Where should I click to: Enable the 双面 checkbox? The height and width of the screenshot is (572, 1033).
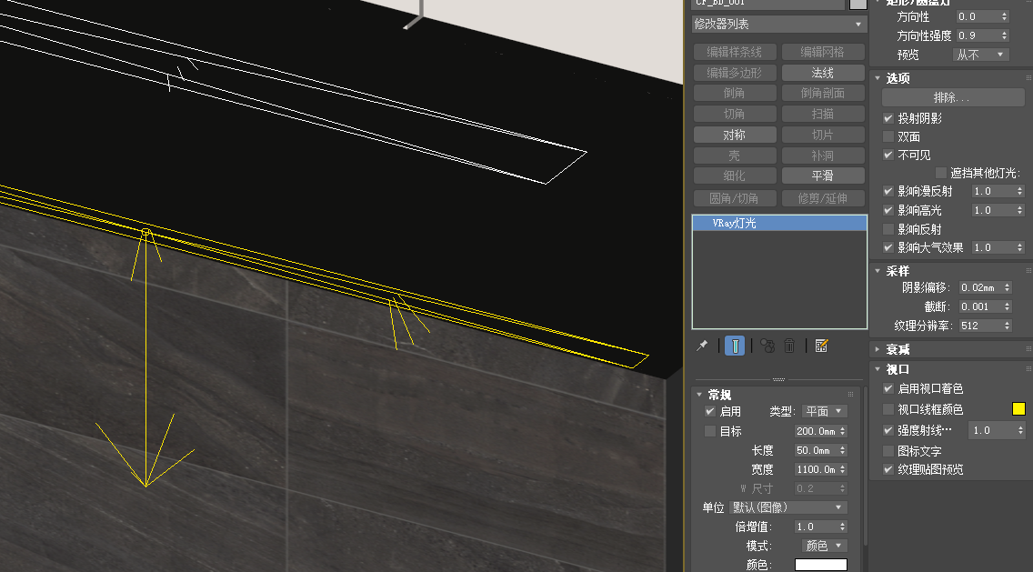[888, 136]
